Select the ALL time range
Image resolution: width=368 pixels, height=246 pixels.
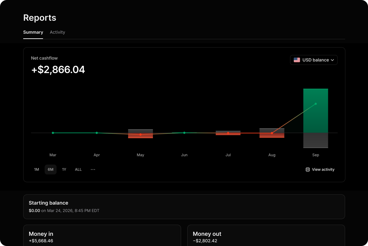click(78, 169)
